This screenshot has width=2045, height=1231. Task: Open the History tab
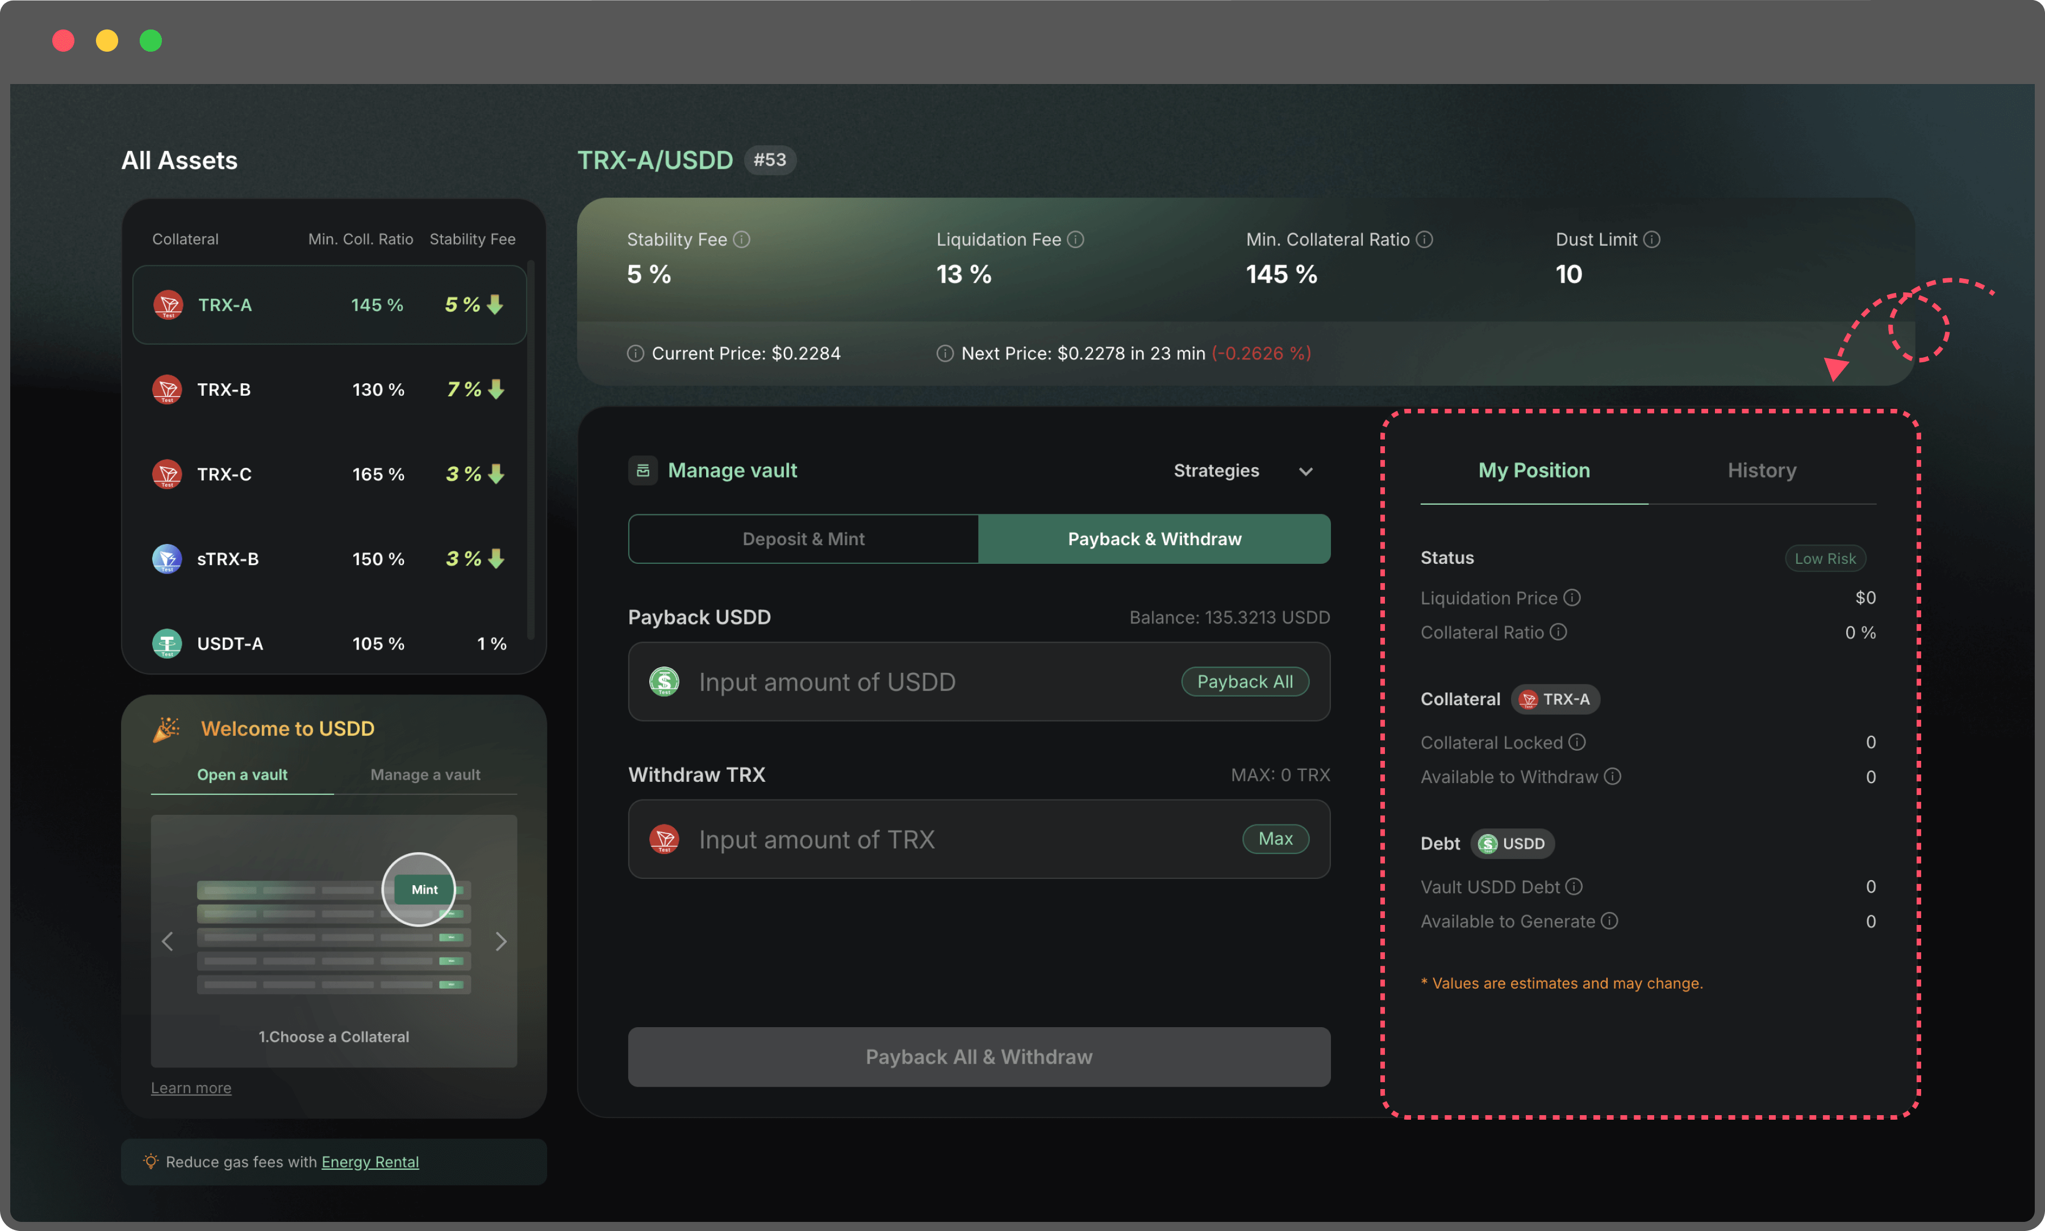[x=1762, y=470]
